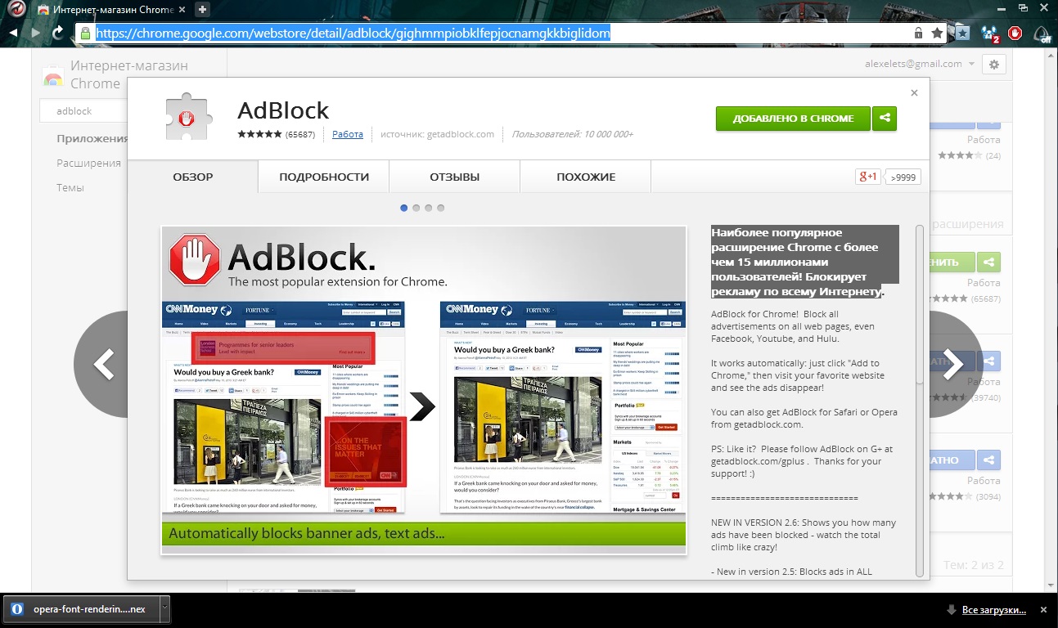The image size is (1058, 628).
Task: Click the ДОБАВЛЕНО В CHROME button
Action: tap(793, 119)
